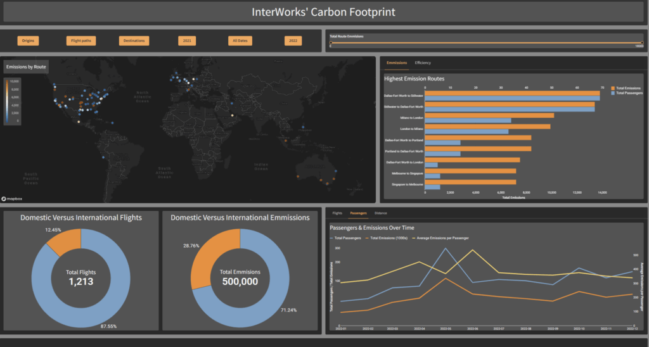Click the Domestic Versus International Emmissions heading

[x=240, y=218]
